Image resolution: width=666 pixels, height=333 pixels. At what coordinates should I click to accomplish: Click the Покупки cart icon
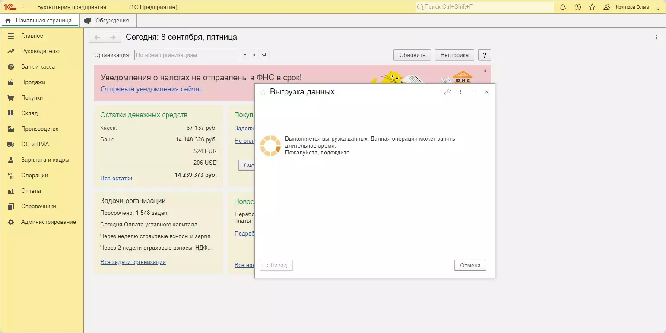coord(11,98)
